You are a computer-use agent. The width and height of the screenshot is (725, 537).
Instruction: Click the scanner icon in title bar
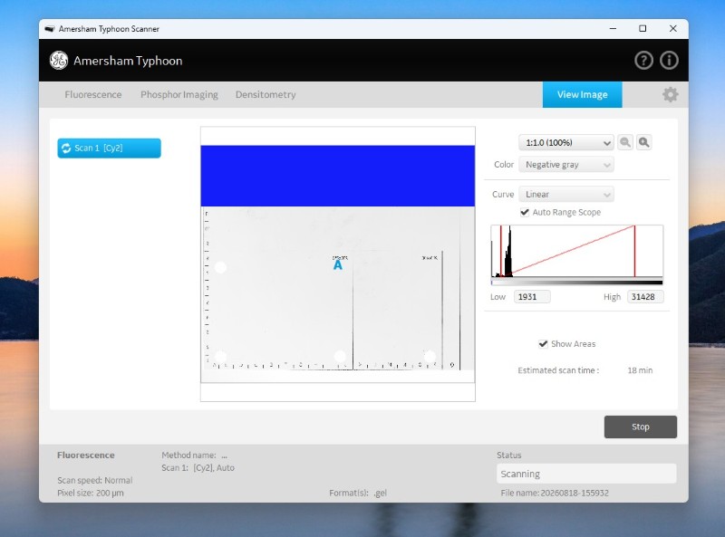(x=50, y=29)
